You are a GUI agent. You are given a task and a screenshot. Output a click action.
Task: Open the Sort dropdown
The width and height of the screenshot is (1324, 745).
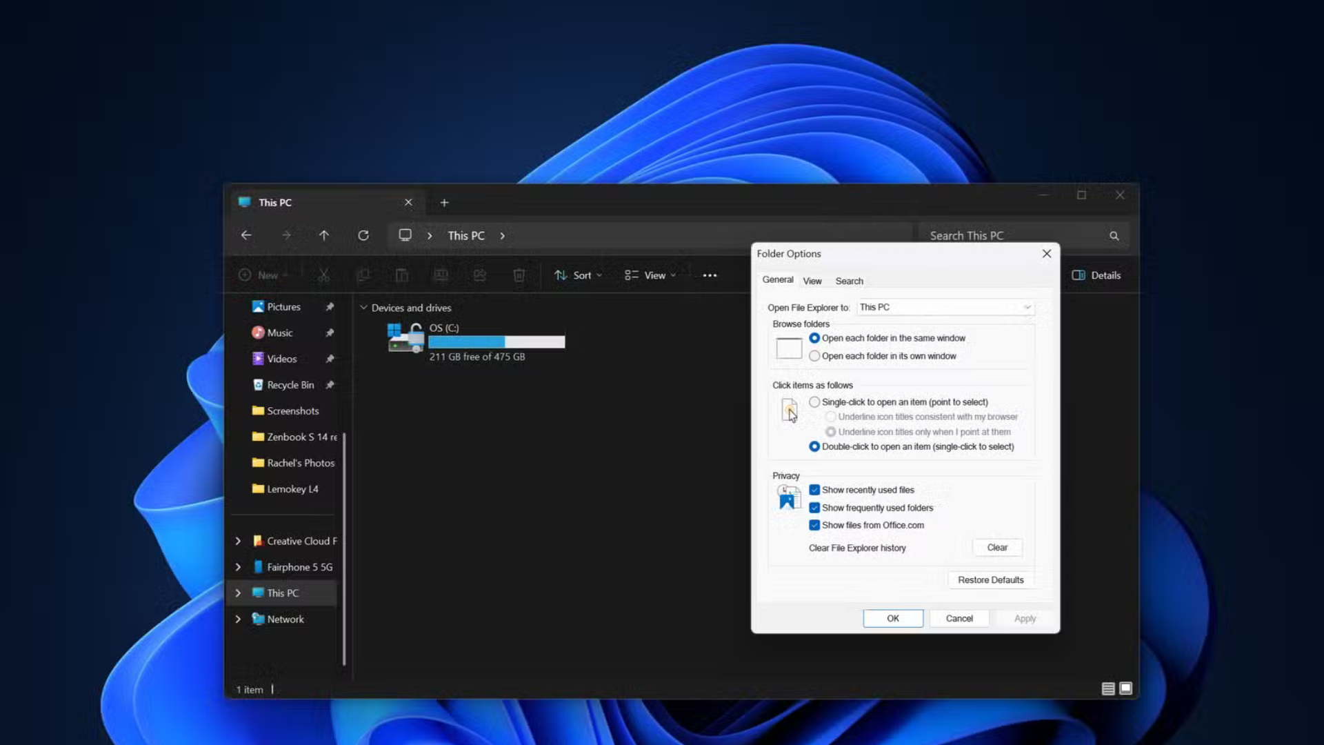point(578,275)
